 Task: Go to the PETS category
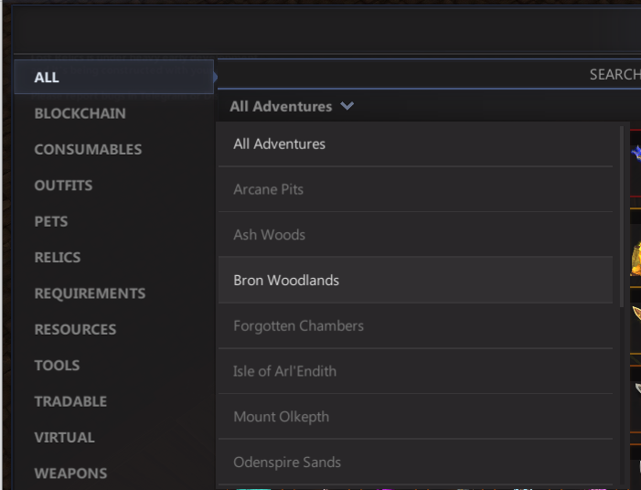point(51,221)
